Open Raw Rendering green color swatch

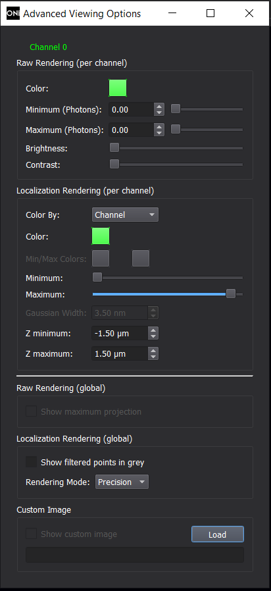[118, 88]
